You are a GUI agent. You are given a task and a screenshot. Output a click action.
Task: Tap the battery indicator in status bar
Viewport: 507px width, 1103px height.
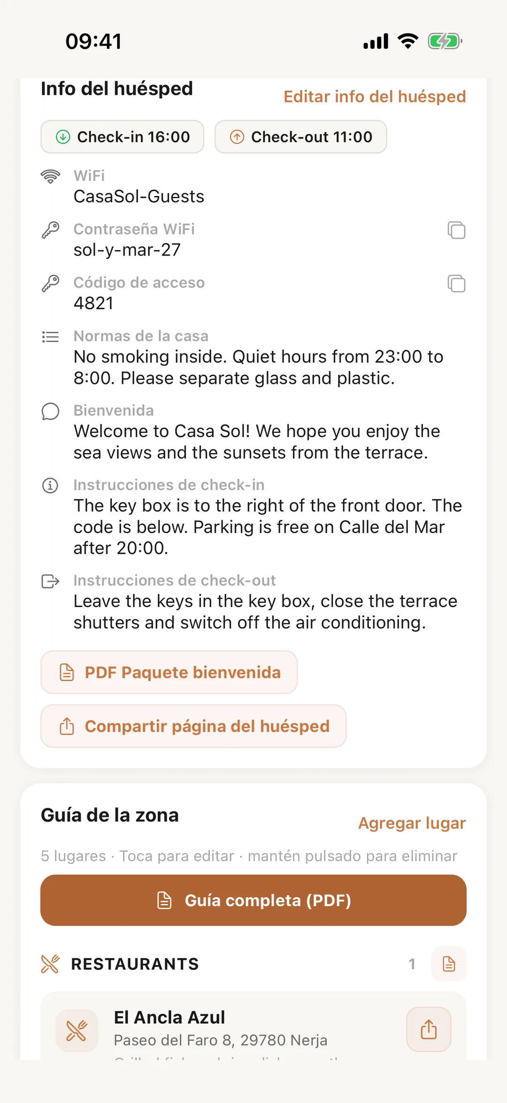(x=445, y=41)
